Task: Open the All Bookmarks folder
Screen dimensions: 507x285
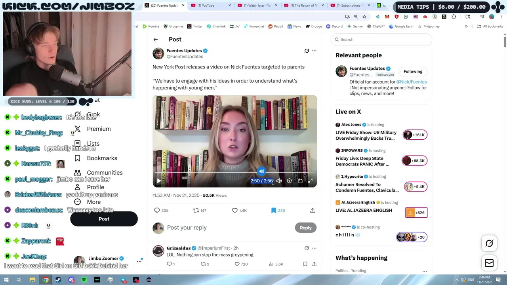Action: pyautogui.click(x=490, y=27)
